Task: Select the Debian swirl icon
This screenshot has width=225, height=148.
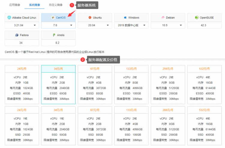Action: [163, 18]
